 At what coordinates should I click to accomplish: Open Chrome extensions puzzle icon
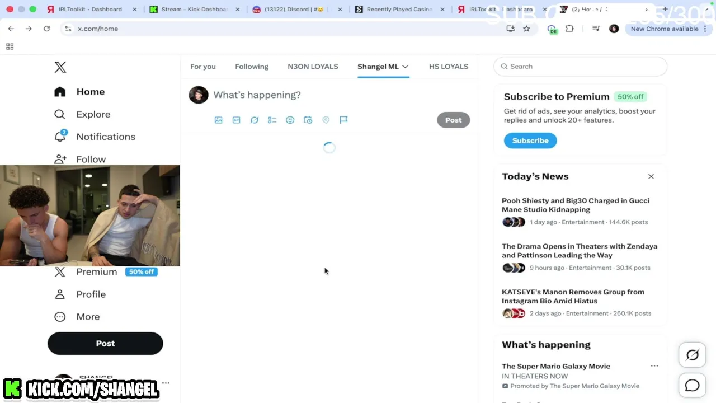[569, 29]
